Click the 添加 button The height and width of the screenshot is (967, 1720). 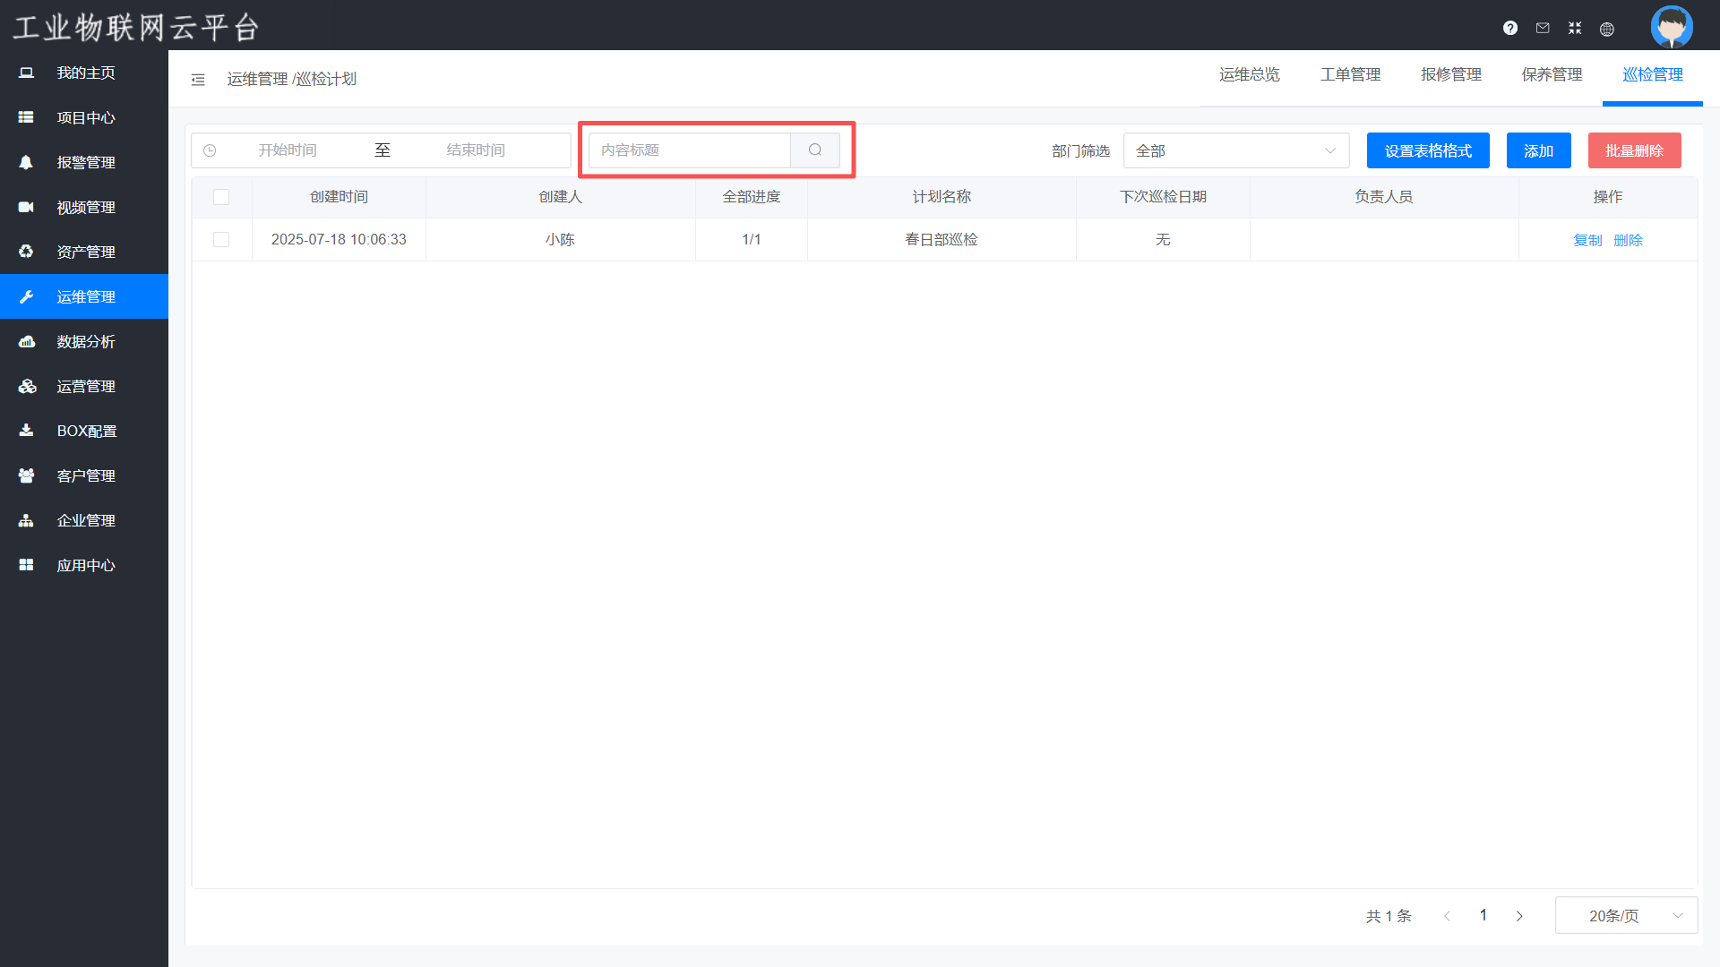tap(1538, 150)
